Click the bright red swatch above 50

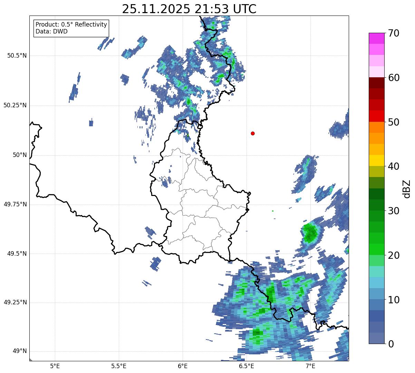coord(377,116)
